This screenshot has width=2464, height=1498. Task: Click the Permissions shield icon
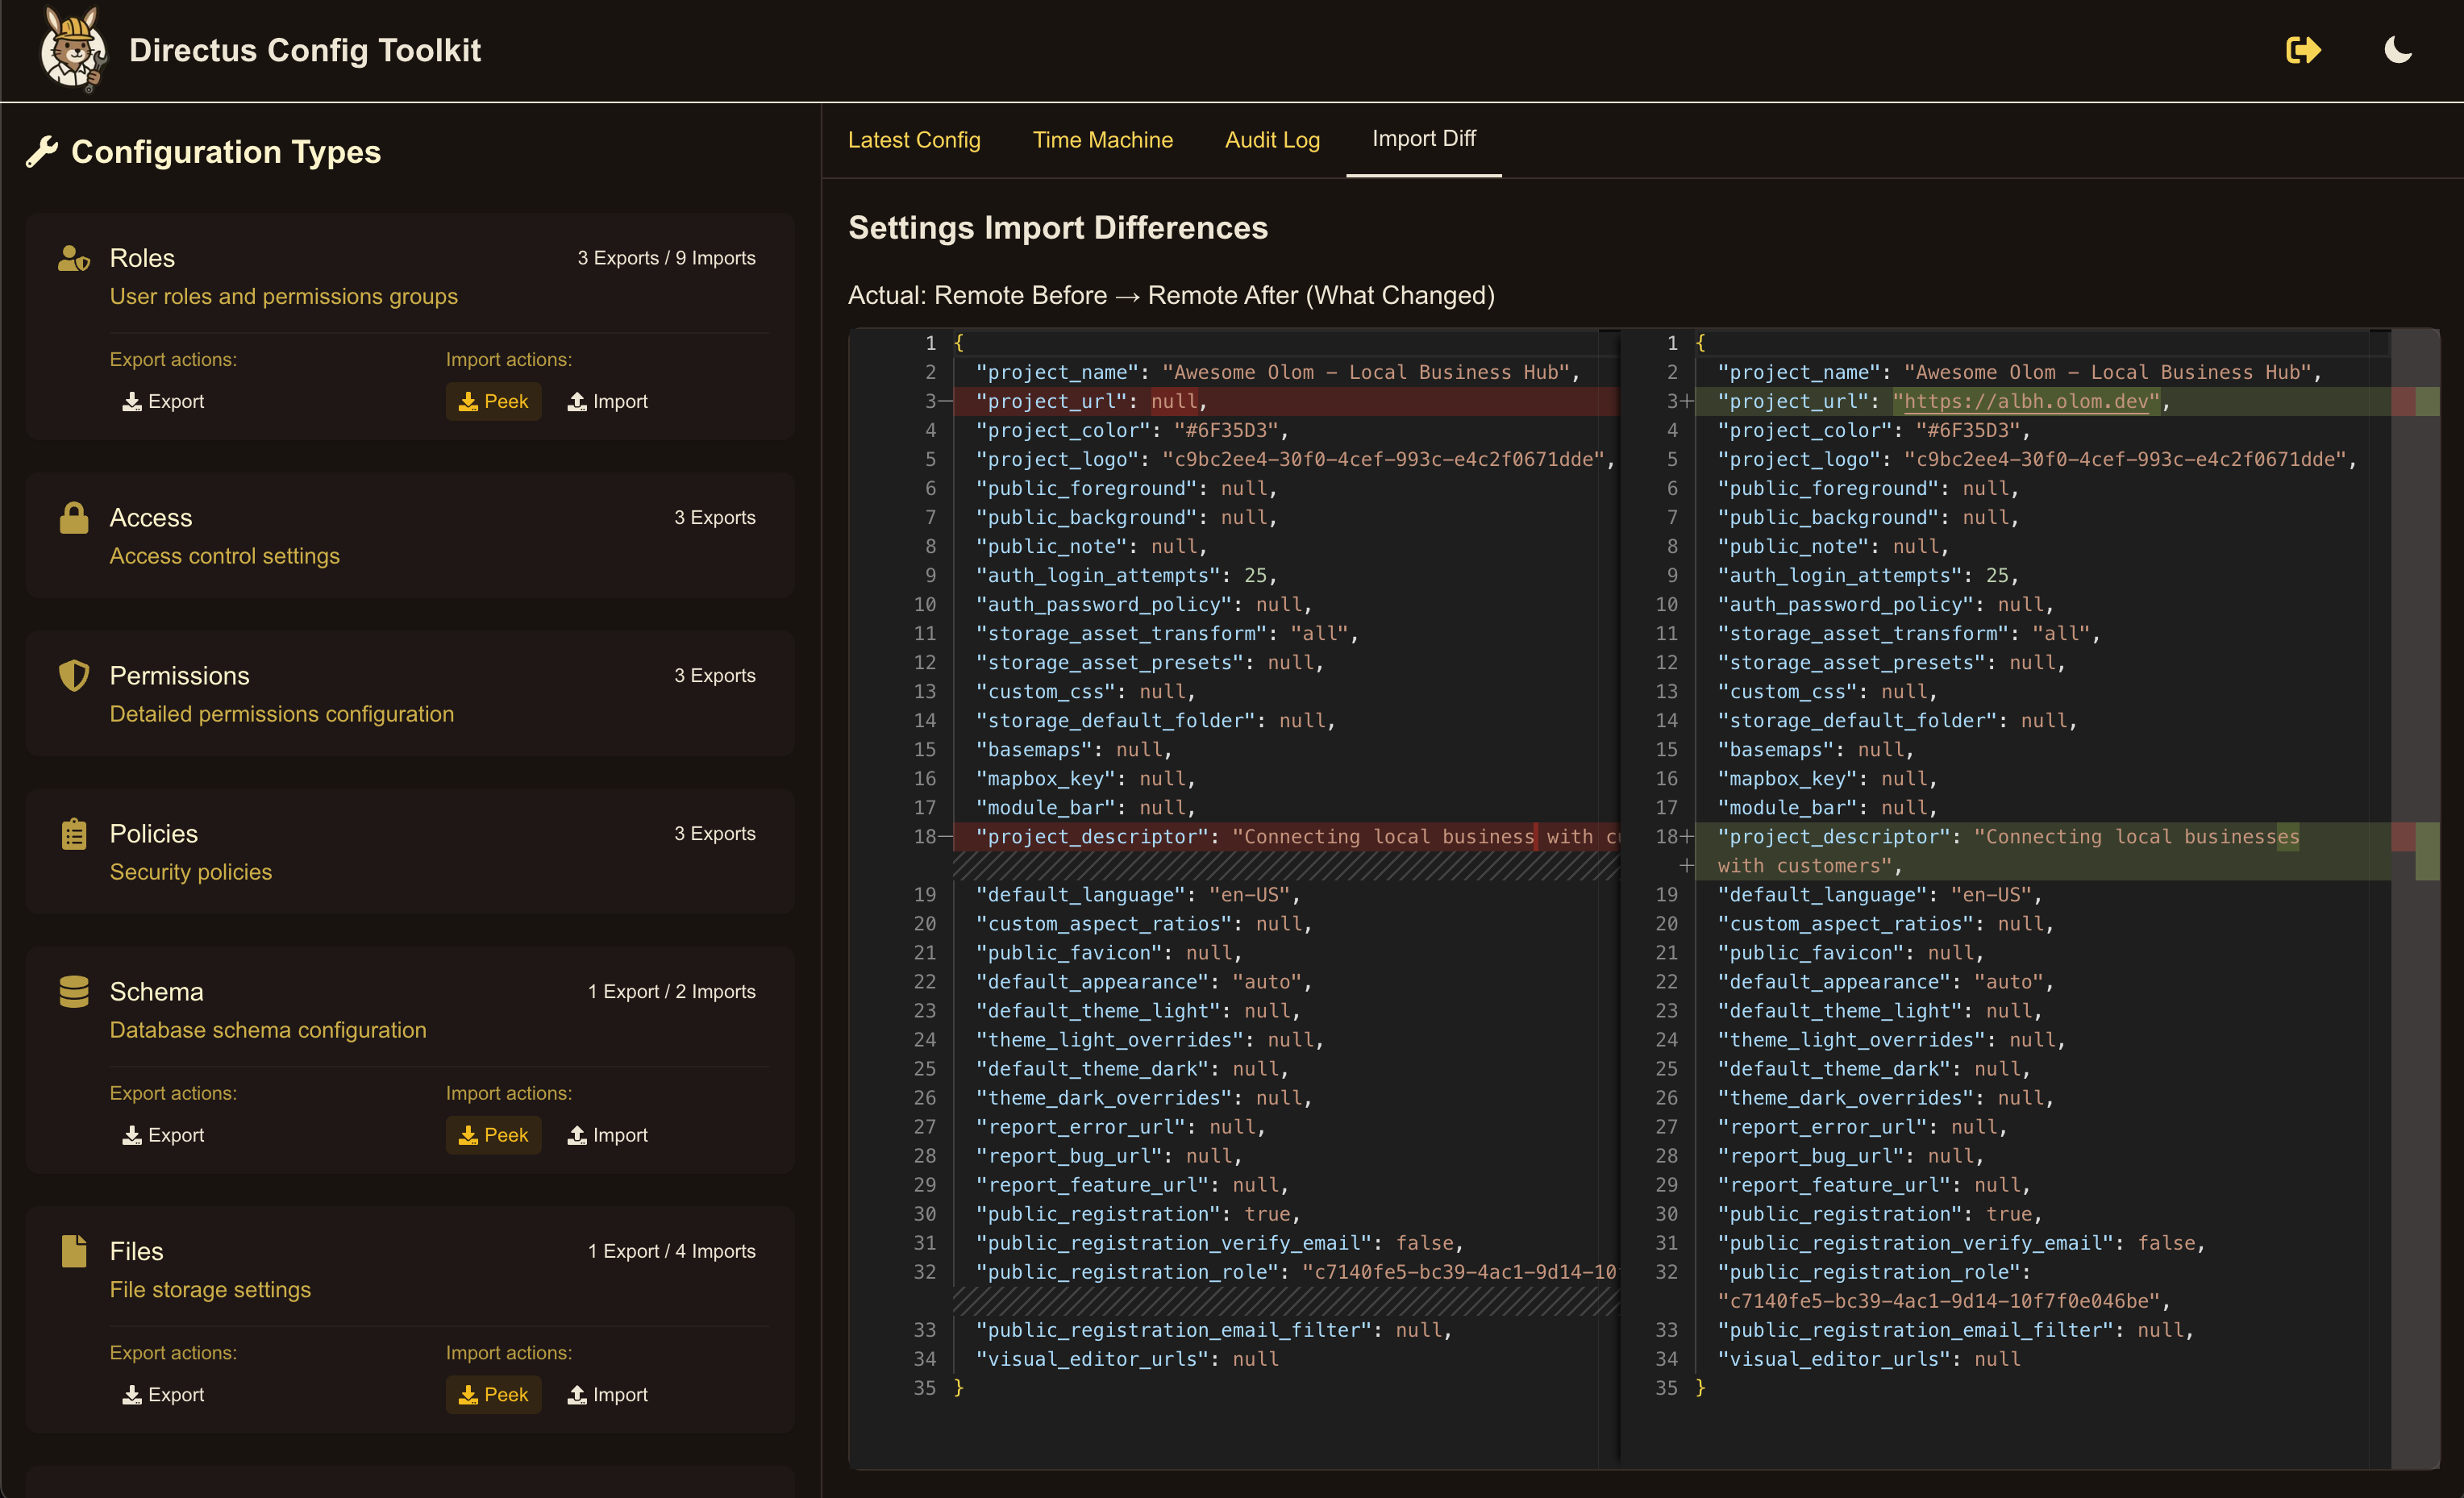pos(74,676)
